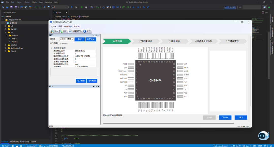Viewport: 274px width, 147px height.
Task: Click the 导入 import icon in WCHTouchKeyTool
Action: (52, 31)
